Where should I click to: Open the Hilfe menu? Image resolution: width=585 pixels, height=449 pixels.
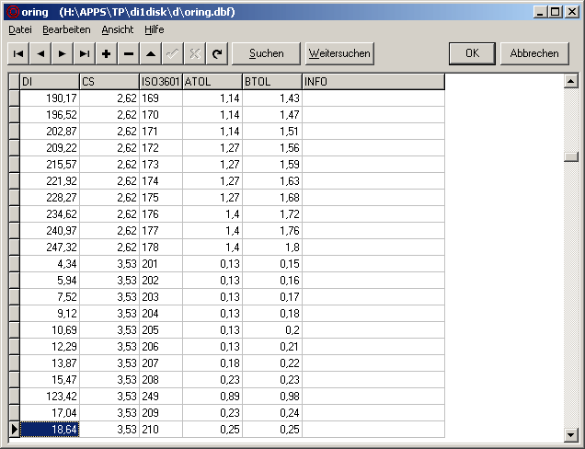tap(154, 29)
